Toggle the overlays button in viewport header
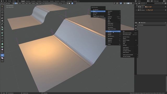This screenshot has height=94, width=167. [x=121, y=3]
